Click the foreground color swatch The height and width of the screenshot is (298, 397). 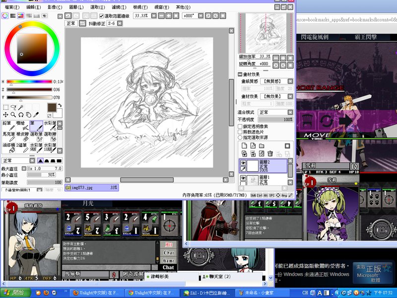tap(52, 107)
